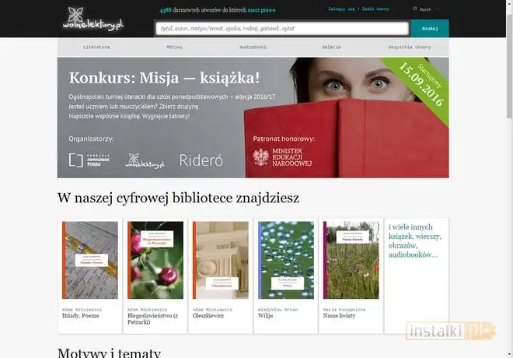Screen dimensions: 513x358
Task: Click the instalki.pl watermark logo
Action: pyautogui.click(x=451, y=331)
